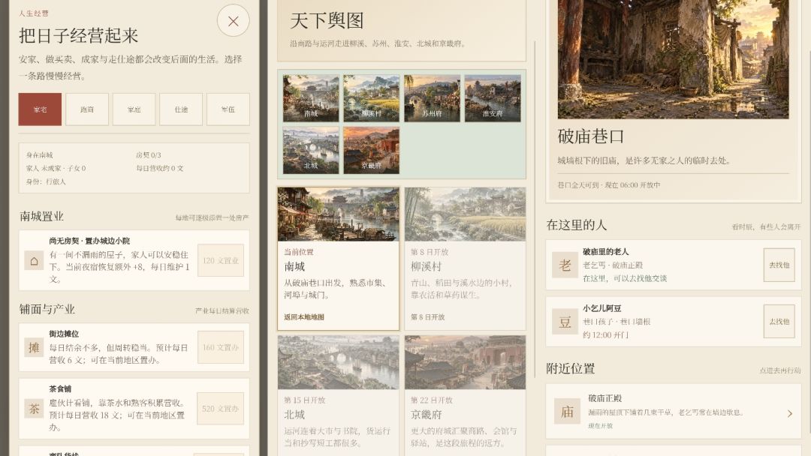Click the 摊 icon for 街边摊位

[34, 347]
